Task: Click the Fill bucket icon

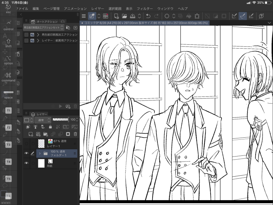Action: pos(189,16)
